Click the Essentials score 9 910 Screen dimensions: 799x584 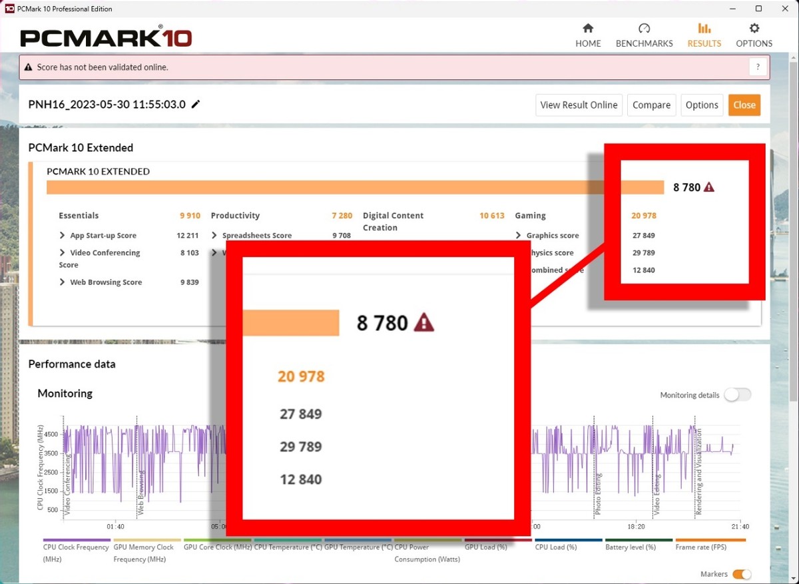pyautogui.click(x=190, y=216)
